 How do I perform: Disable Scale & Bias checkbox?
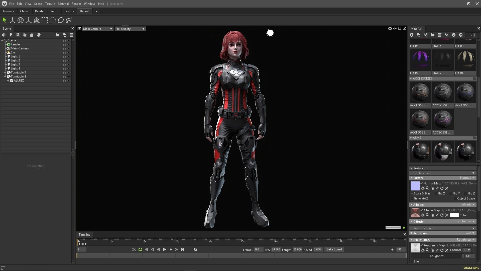412,193
